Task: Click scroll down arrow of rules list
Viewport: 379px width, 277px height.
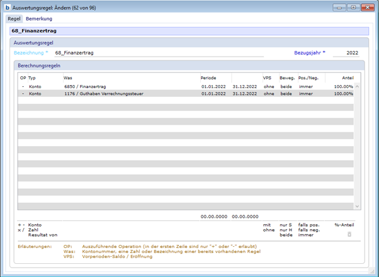Action: (x=357, y=206)
